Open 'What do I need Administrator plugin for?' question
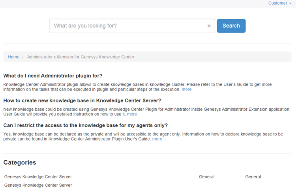Image resolution: width=296 pixels, height=193 pixels. tap(52, 76)
